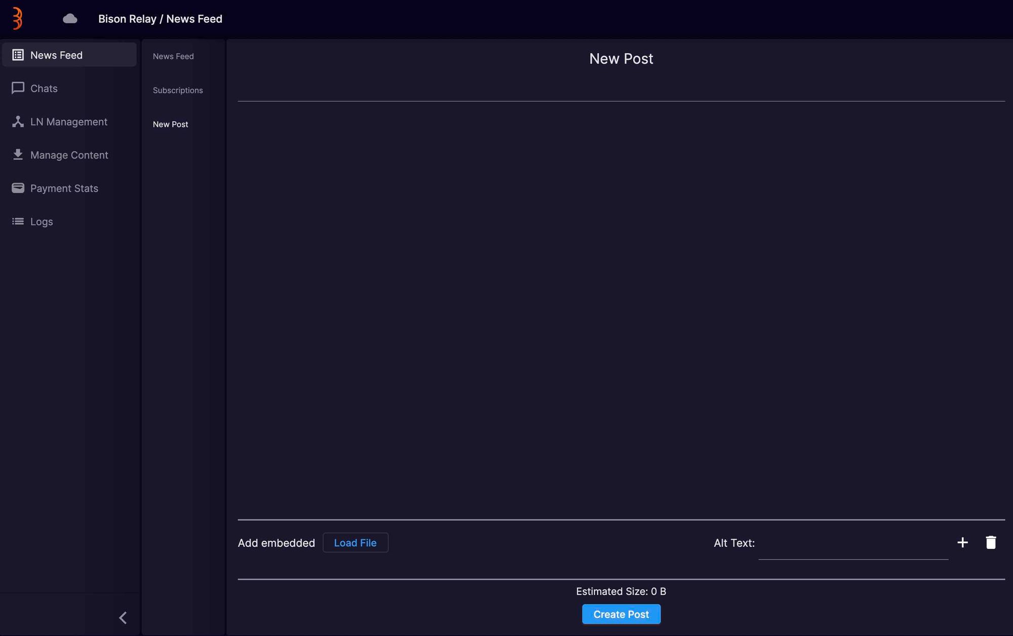Click the Payment Stats card icon

18,188
